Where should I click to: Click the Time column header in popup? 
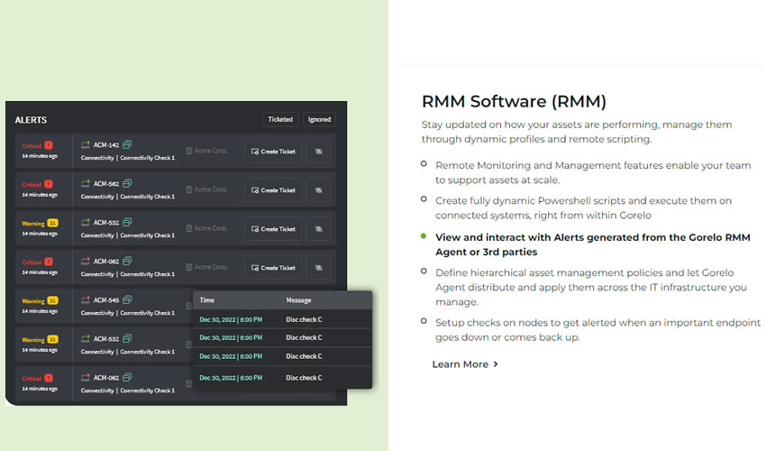pyautogui.click(x=207, y=300)
